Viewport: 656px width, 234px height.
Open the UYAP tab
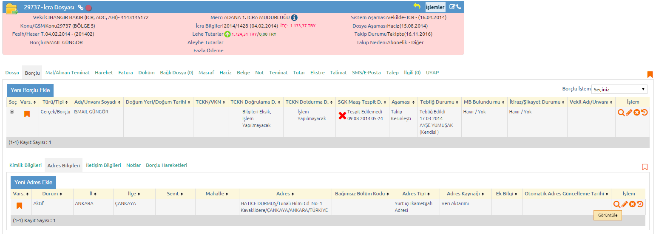pos(432,73)
